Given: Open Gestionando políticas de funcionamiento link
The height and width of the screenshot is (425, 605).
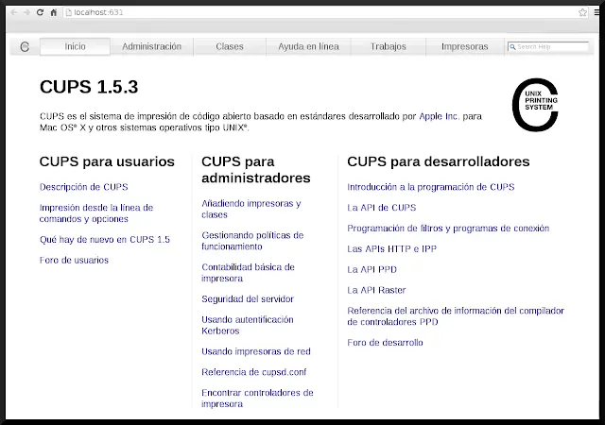Looking at the screenshot, I should click(x=252, y=241).
